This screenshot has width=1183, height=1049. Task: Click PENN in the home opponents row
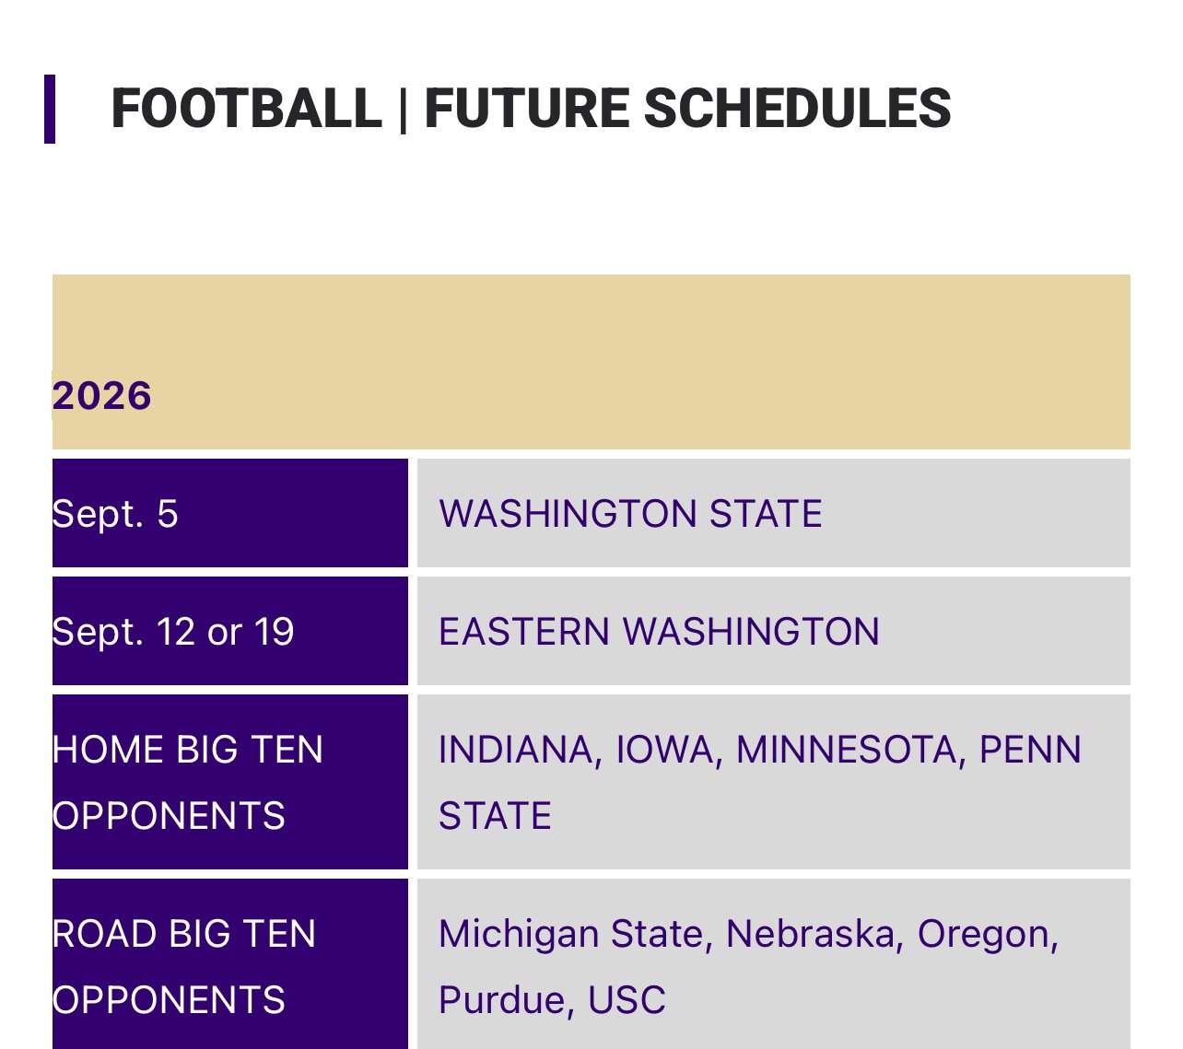coord(1030,750)
